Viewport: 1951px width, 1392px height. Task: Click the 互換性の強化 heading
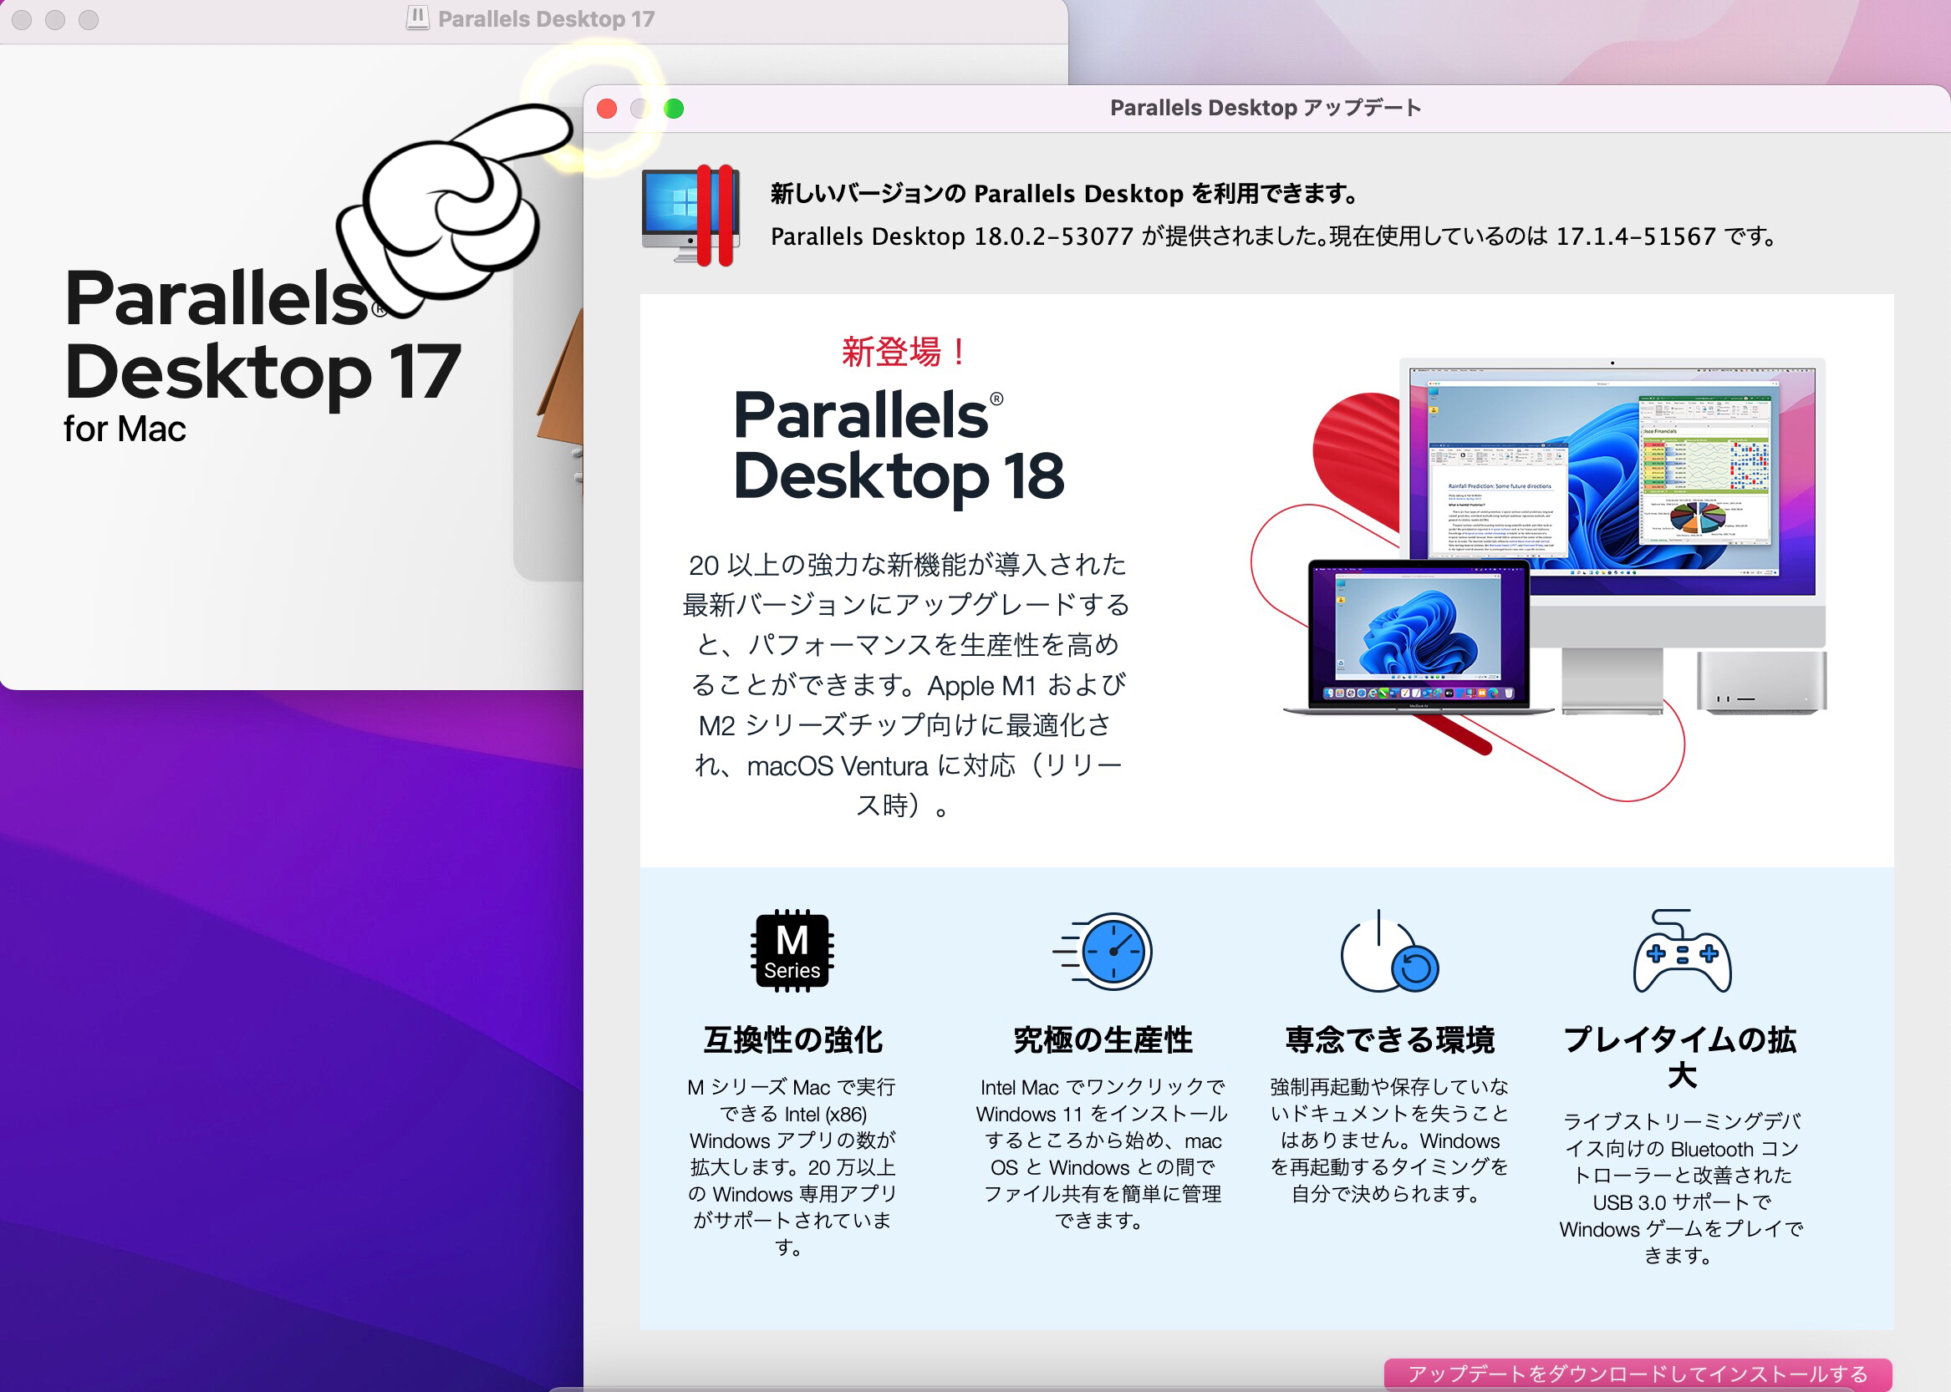click(792, 1039)
